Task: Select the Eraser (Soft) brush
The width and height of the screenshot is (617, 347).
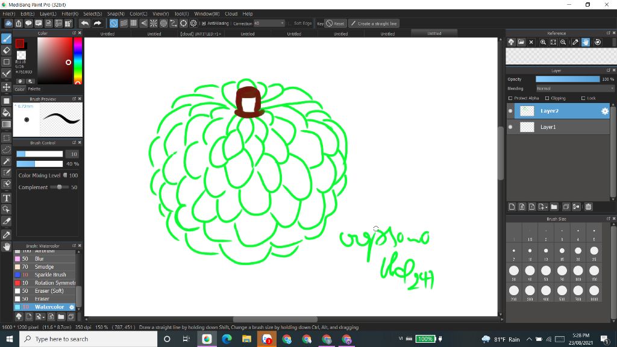Action: pyautogui.click(x=45, y=291)
